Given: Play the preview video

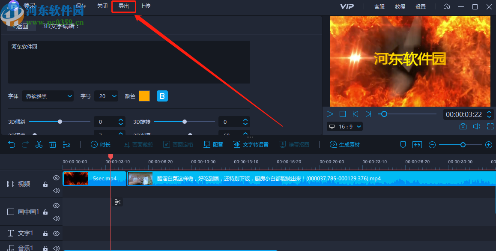Looking at the screenshot, I should coord(330,114).
